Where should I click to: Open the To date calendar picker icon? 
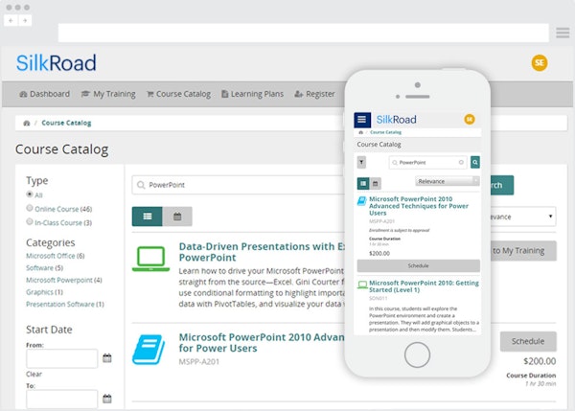pyautogui.click(x=107, y=399)
